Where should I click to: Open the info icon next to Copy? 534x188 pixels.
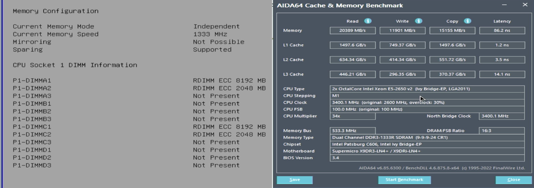click(467, 21)
